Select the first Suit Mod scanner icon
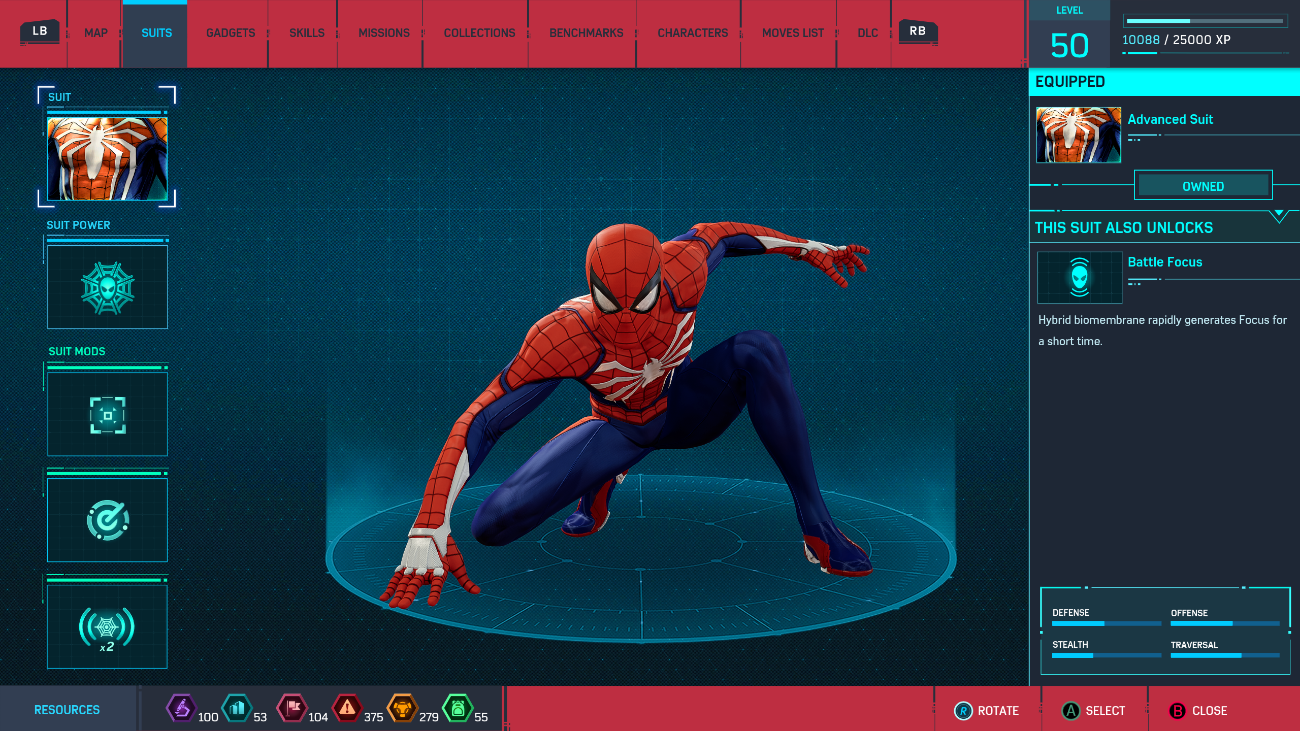This screenshot has width=1300, height=731. [x=107, y=415]
